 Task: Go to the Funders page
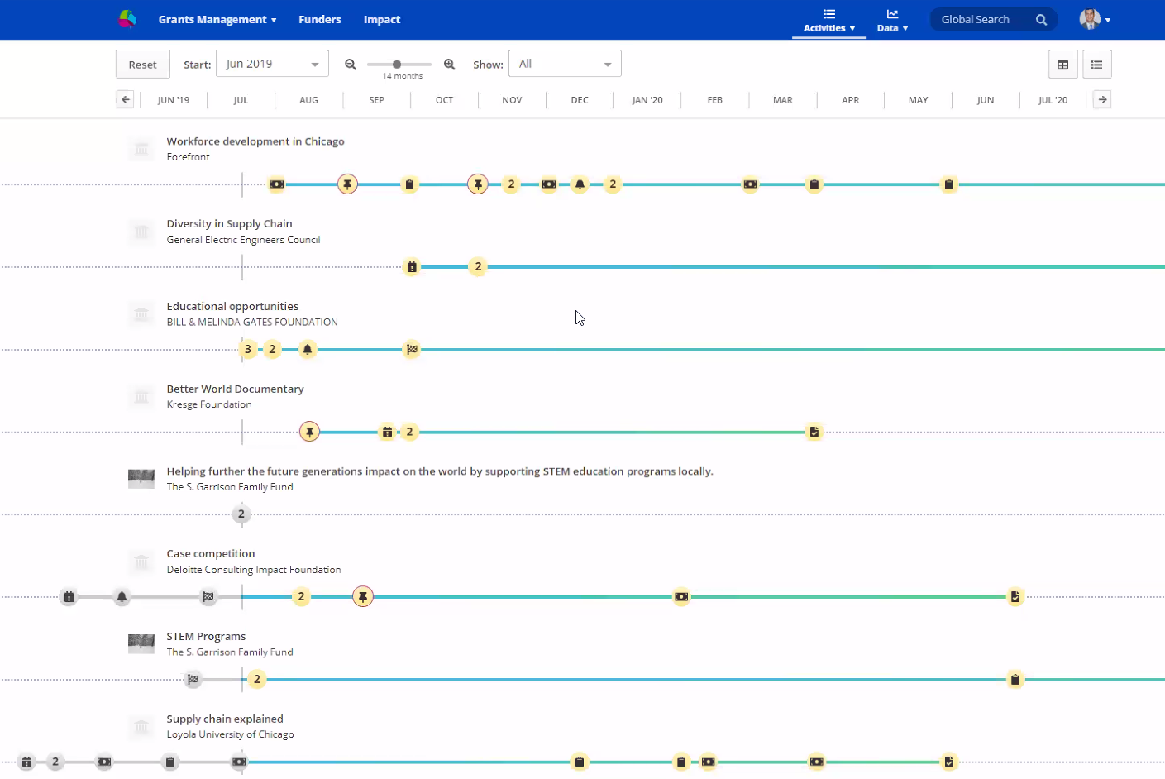click(320, 20)
